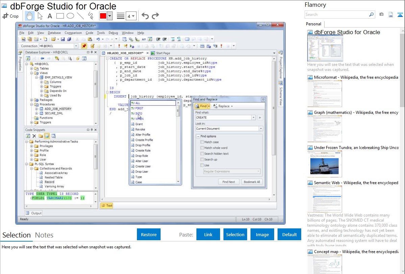Viewport: 405px width, 274px height.
Task: Collapse the Find options section
Action: (x=198, y=136)
